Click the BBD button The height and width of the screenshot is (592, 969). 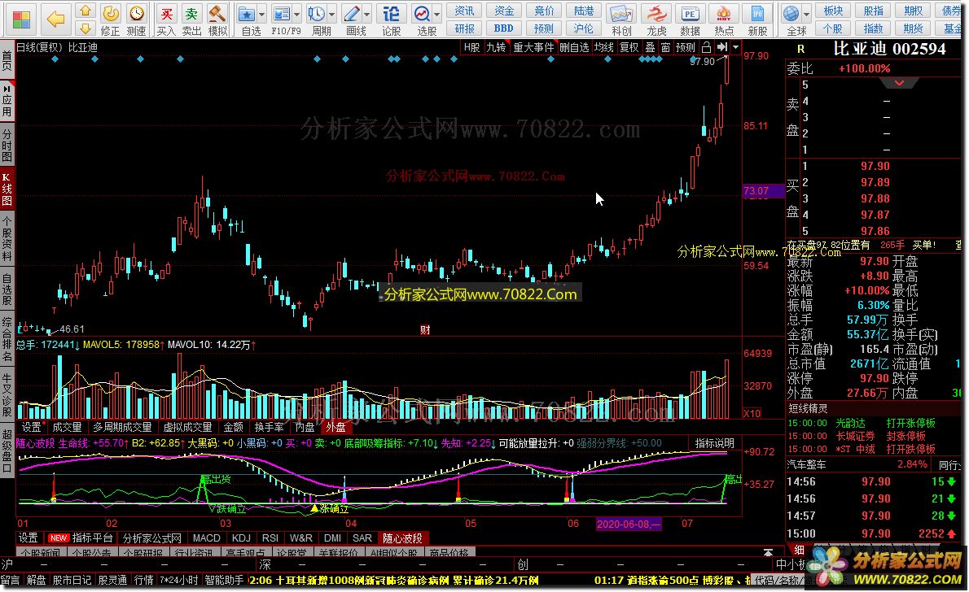[504, 28]
